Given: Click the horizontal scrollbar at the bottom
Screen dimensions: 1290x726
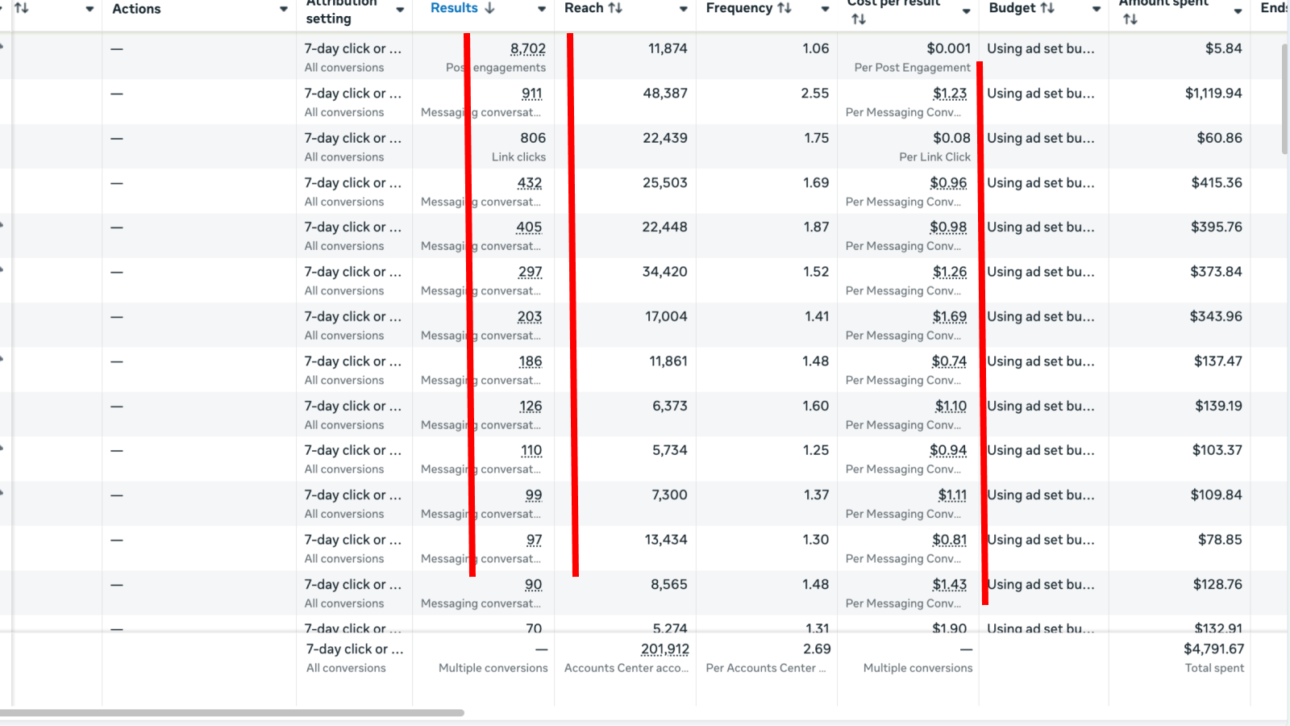Looking at the screenshot, I should (x=232, y=713).
